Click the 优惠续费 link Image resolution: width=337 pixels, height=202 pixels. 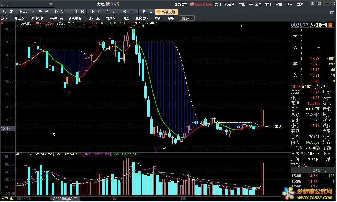coord(181,4)
